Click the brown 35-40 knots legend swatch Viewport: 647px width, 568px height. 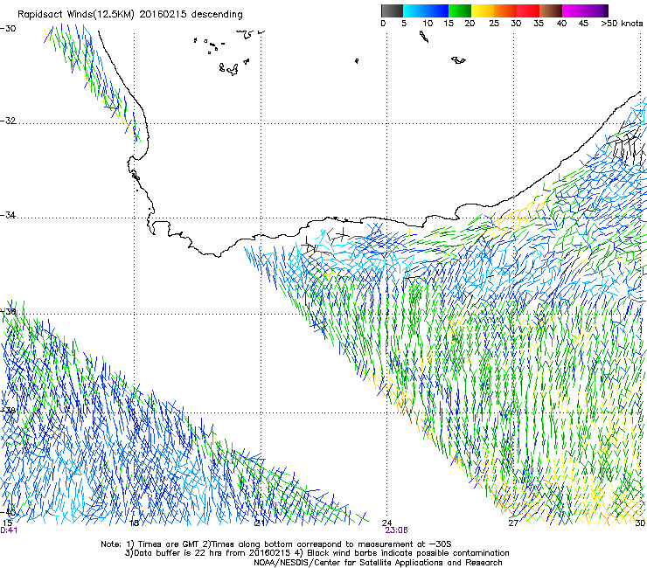[x=551, y=10]
